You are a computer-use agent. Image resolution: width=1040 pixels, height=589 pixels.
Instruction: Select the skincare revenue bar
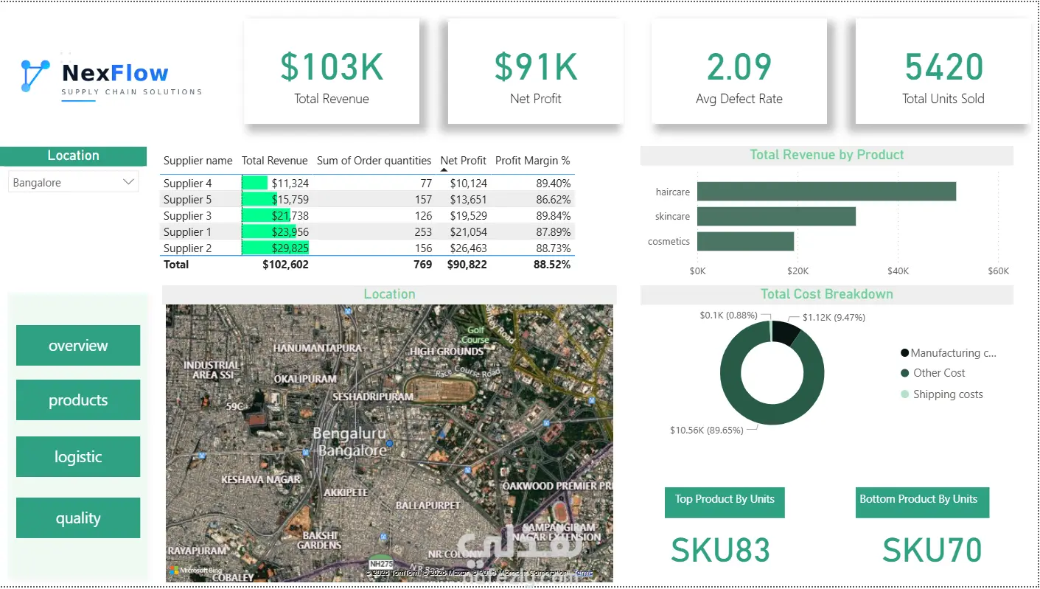point(776,216)
